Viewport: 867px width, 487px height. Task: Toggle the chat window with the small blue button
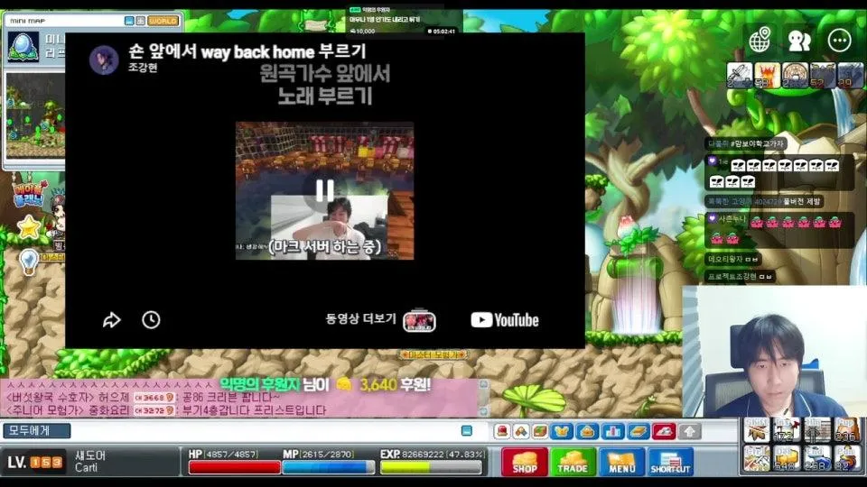coord(467,431)
